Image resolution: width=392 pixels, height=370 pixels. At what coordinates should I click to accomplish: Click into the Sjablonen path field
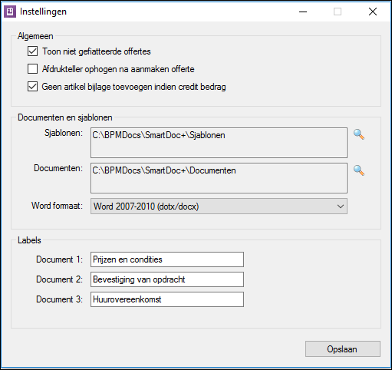tap(219, 143)
